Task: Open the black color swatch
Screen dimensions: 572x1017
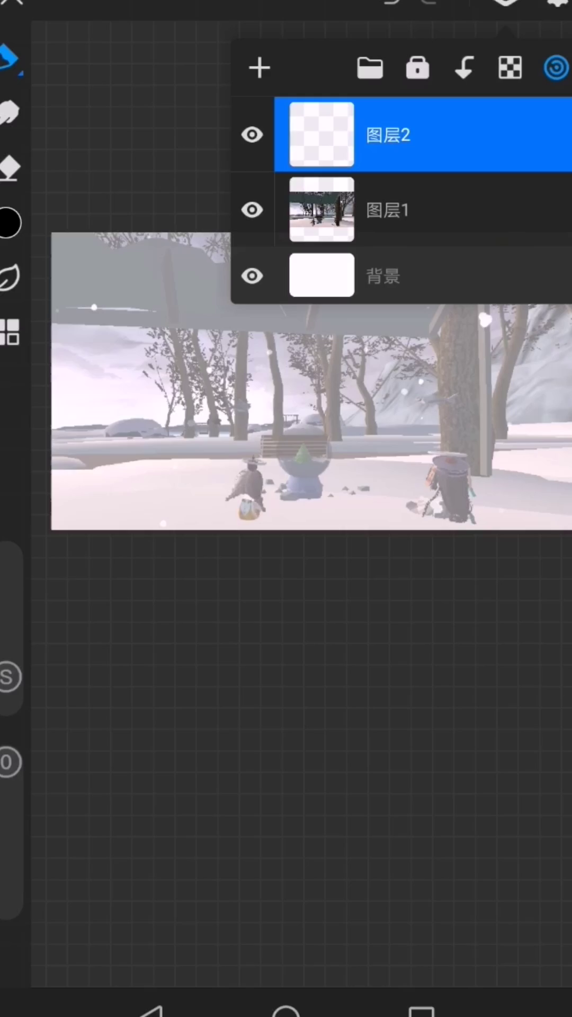Action: click(x=9, y=223)
